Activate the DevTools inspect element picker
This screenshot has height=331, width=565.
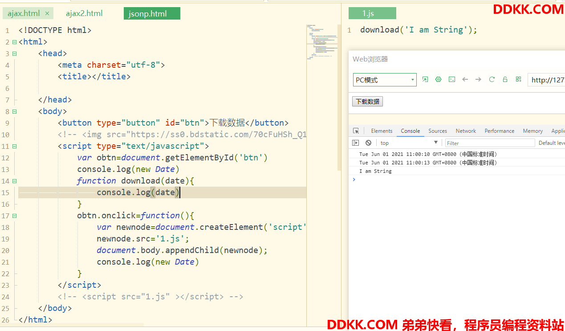356,131
